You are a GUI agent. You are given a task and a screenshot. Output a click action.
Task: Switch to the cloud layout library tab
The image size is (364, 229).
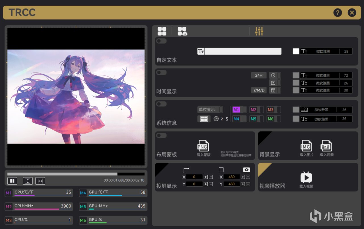coord(182,31)
